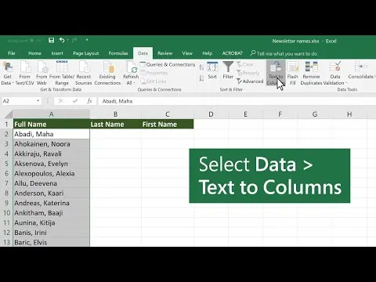Expand Customize Quick Access Toolbar arrow
376x282 pixels.
click(87, 40)
